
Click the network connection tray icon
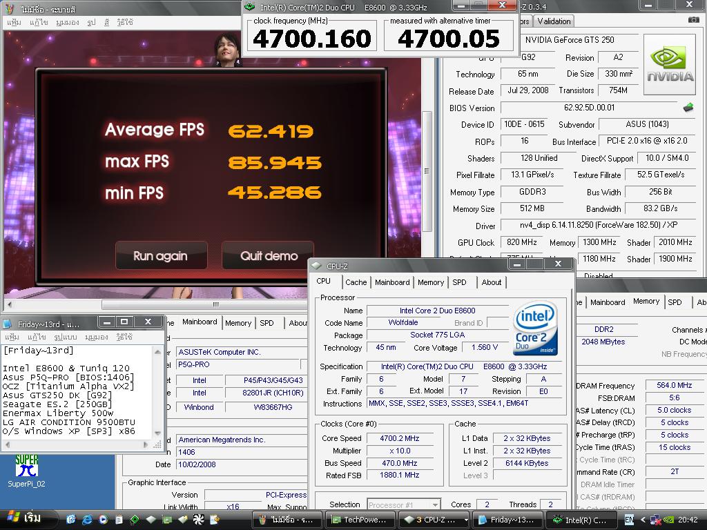[656, 520]
